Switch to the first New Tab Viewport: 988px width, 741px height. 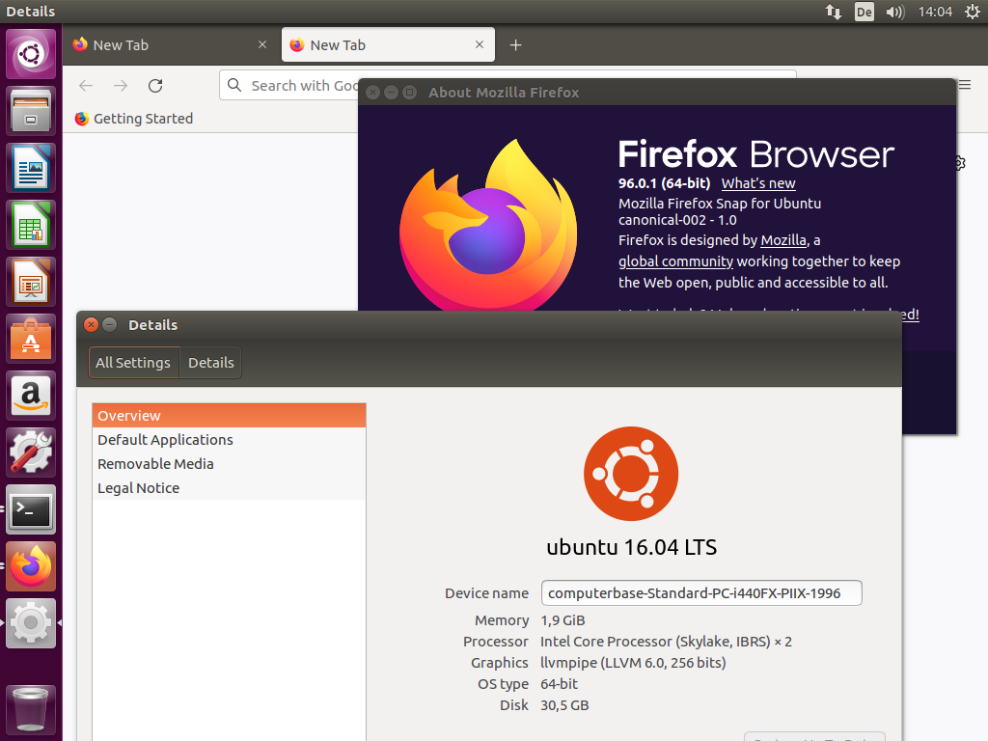pos(171,44)
